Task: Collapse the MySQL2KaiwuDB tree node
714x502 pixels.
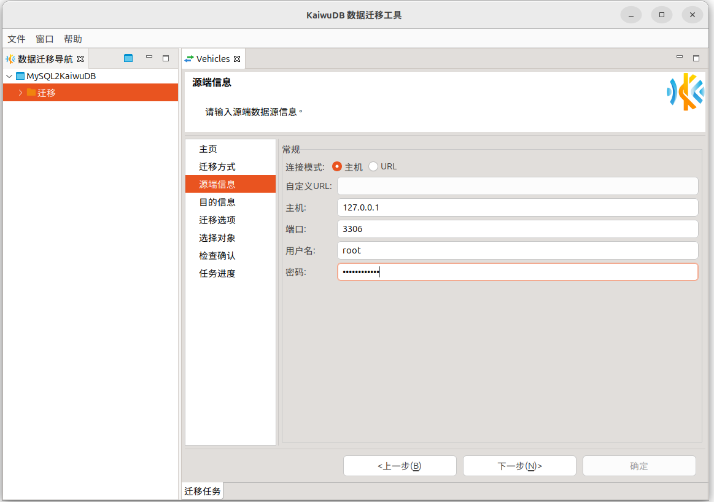Action: 9,77
